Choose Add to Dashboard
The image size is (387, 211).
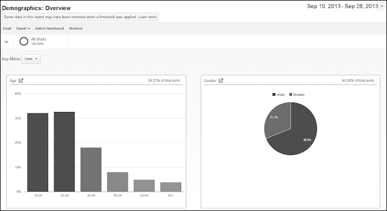click(49, 28)
